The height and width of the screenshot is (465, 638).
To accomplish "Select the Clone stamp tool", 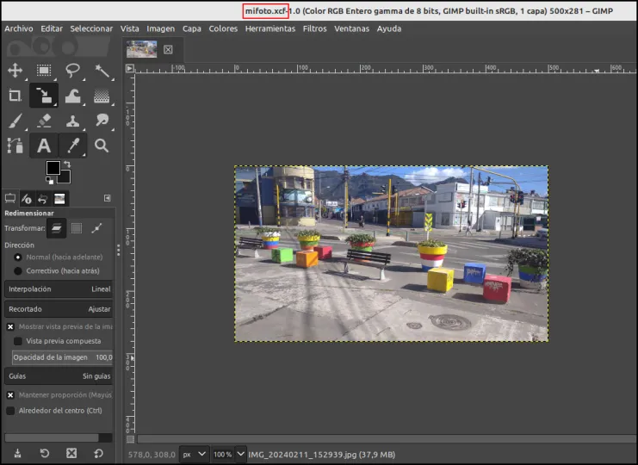I will (73, 121).
